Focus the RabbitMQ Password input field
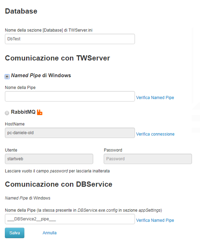The width and height of the screenshot is (200, 251). [x=148, y=159]
